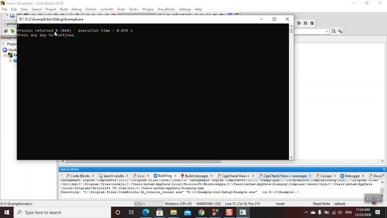Screen dimensions: 387x218
Task: Open the File menu in Code::Blocks
Action: [4, 10]
